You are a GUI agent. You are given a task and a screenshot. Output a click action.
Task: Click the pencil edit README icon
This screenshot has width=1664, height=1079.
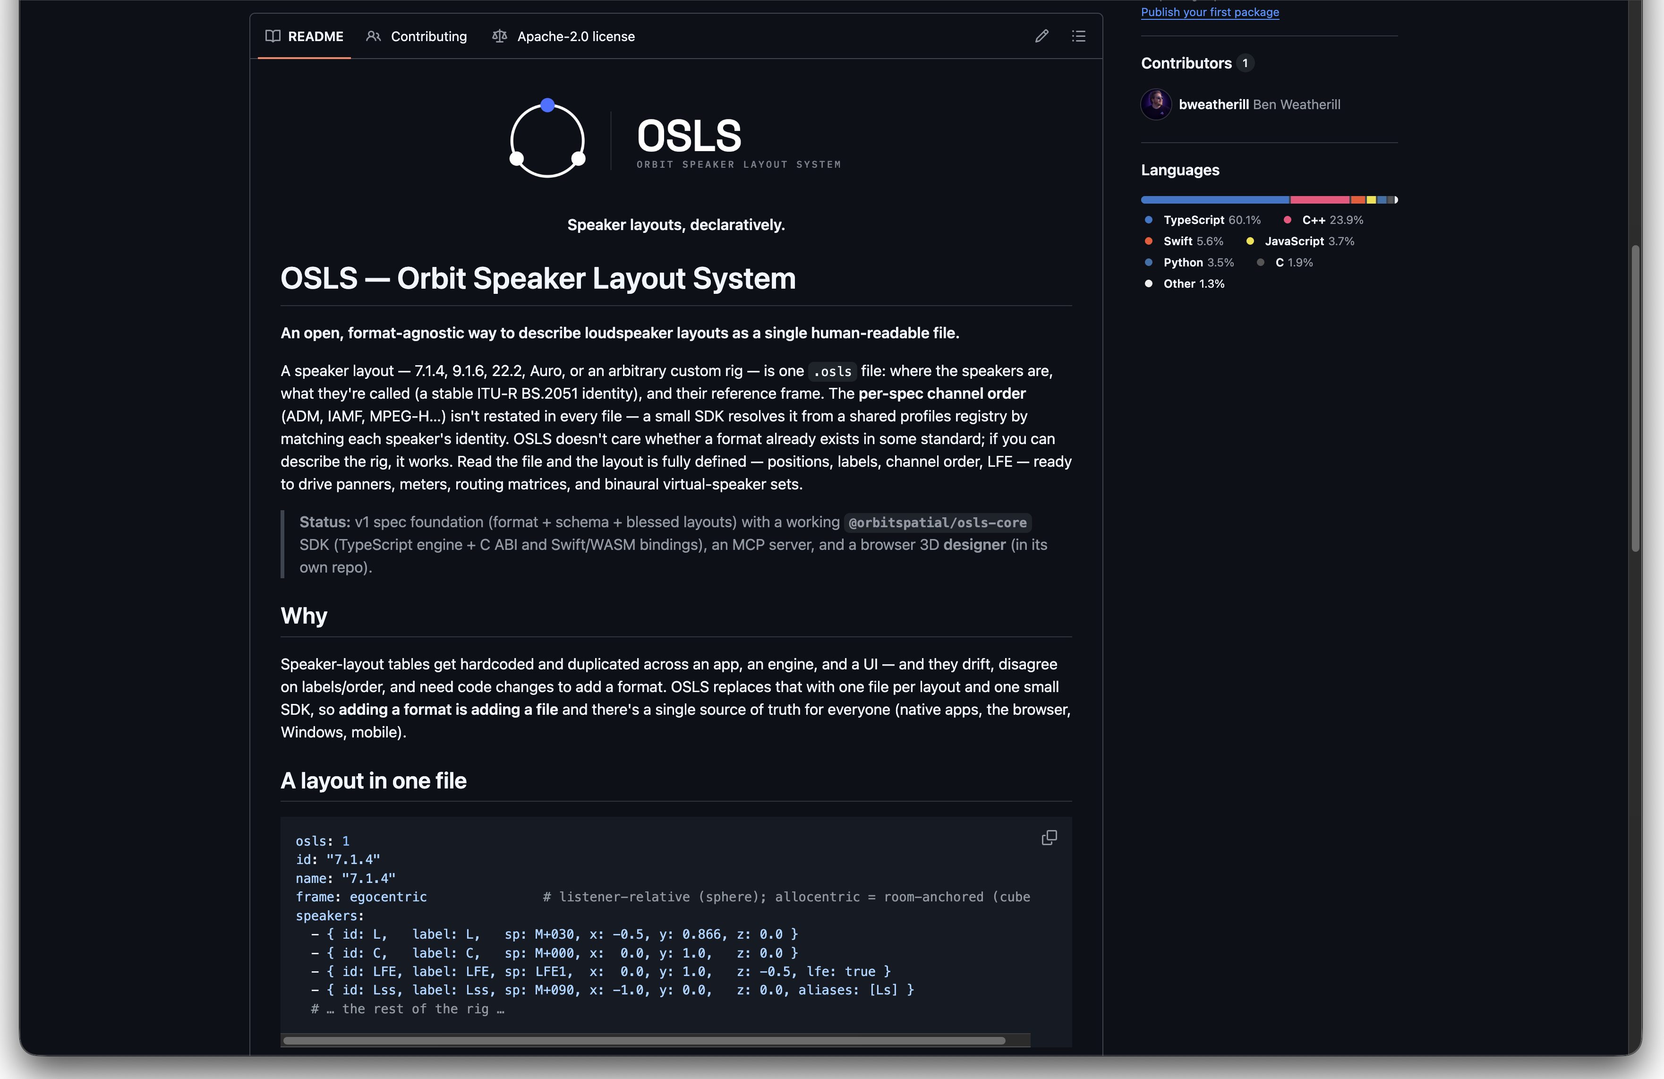click(1042, 36)
